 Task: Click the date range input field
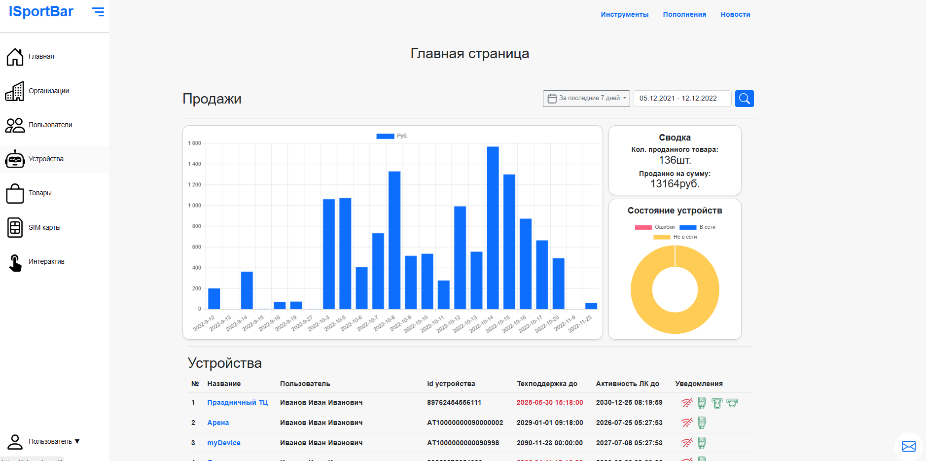[682, 98]
